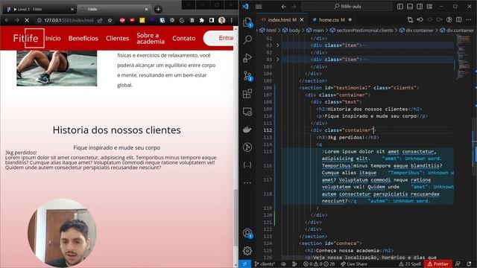The height and width of the screenshot is (268, 477).
Task: Open the Search view in activity bar
Action: [x=247, y=39]
